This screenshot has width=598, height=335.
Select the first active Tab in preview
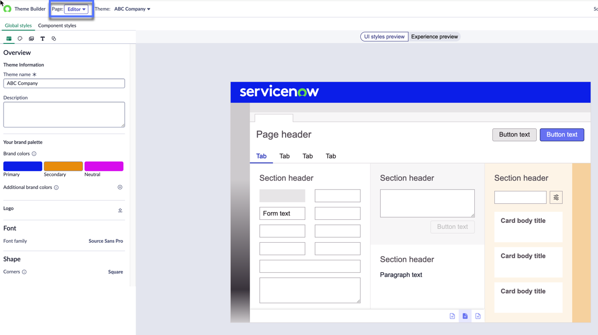[x=261, y=156]
